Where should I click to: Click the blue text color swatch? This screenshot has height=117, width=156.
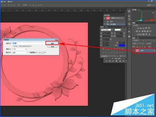[122, 45]
